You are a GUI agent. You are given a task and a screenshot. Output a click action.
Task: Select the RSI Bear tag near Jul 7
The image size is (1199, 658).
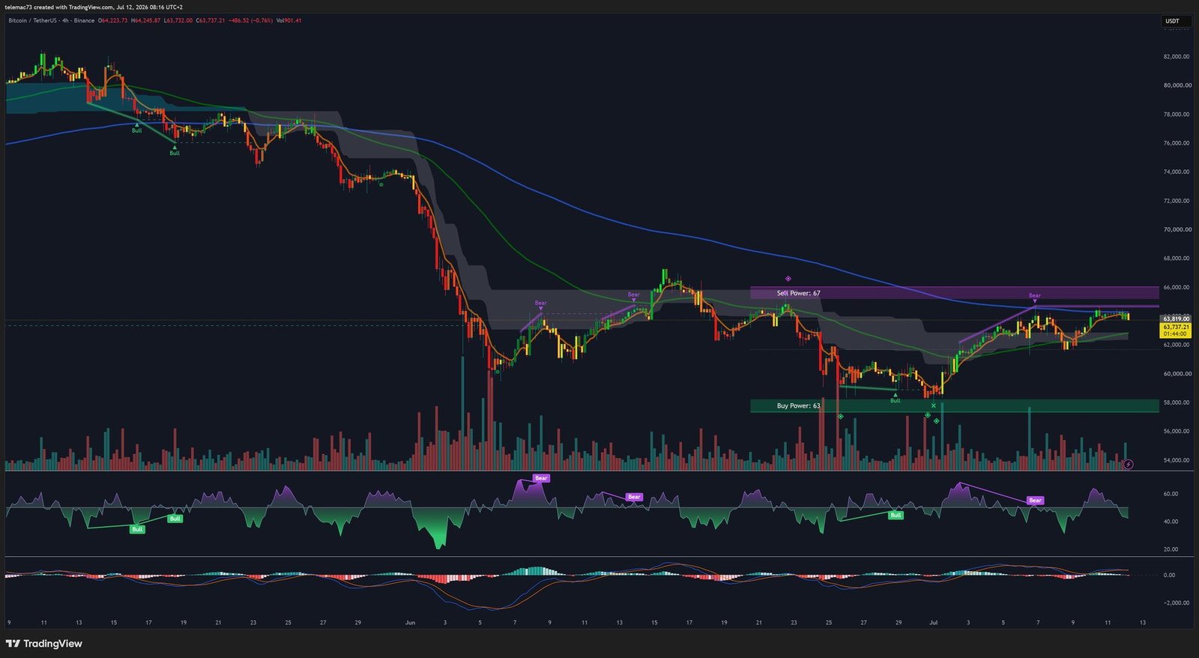(x=1035, y=500)
